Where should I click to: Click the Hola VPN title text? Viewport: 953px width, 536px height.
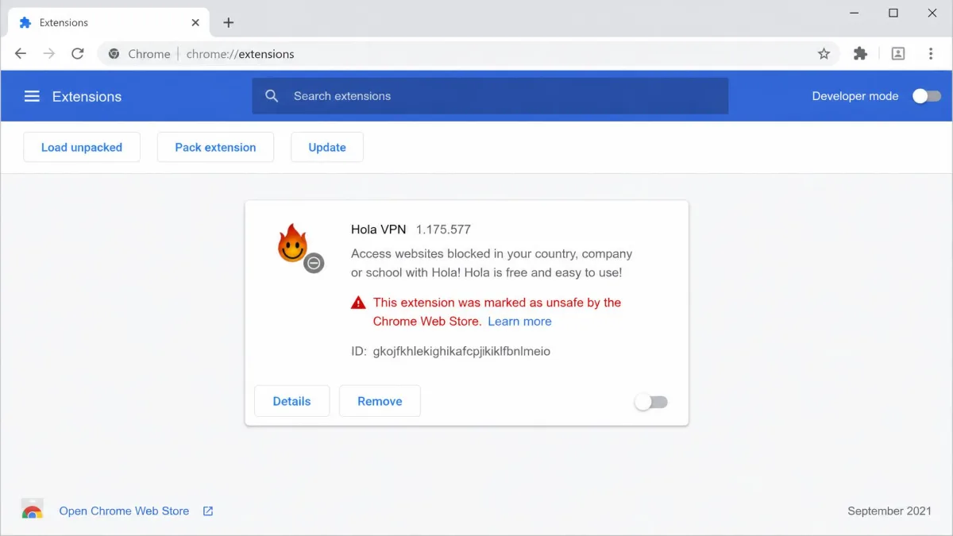378,229
